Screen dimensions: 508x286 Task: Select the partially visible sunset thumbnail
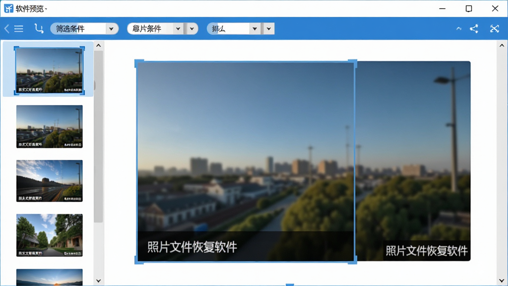click(50, 277)
